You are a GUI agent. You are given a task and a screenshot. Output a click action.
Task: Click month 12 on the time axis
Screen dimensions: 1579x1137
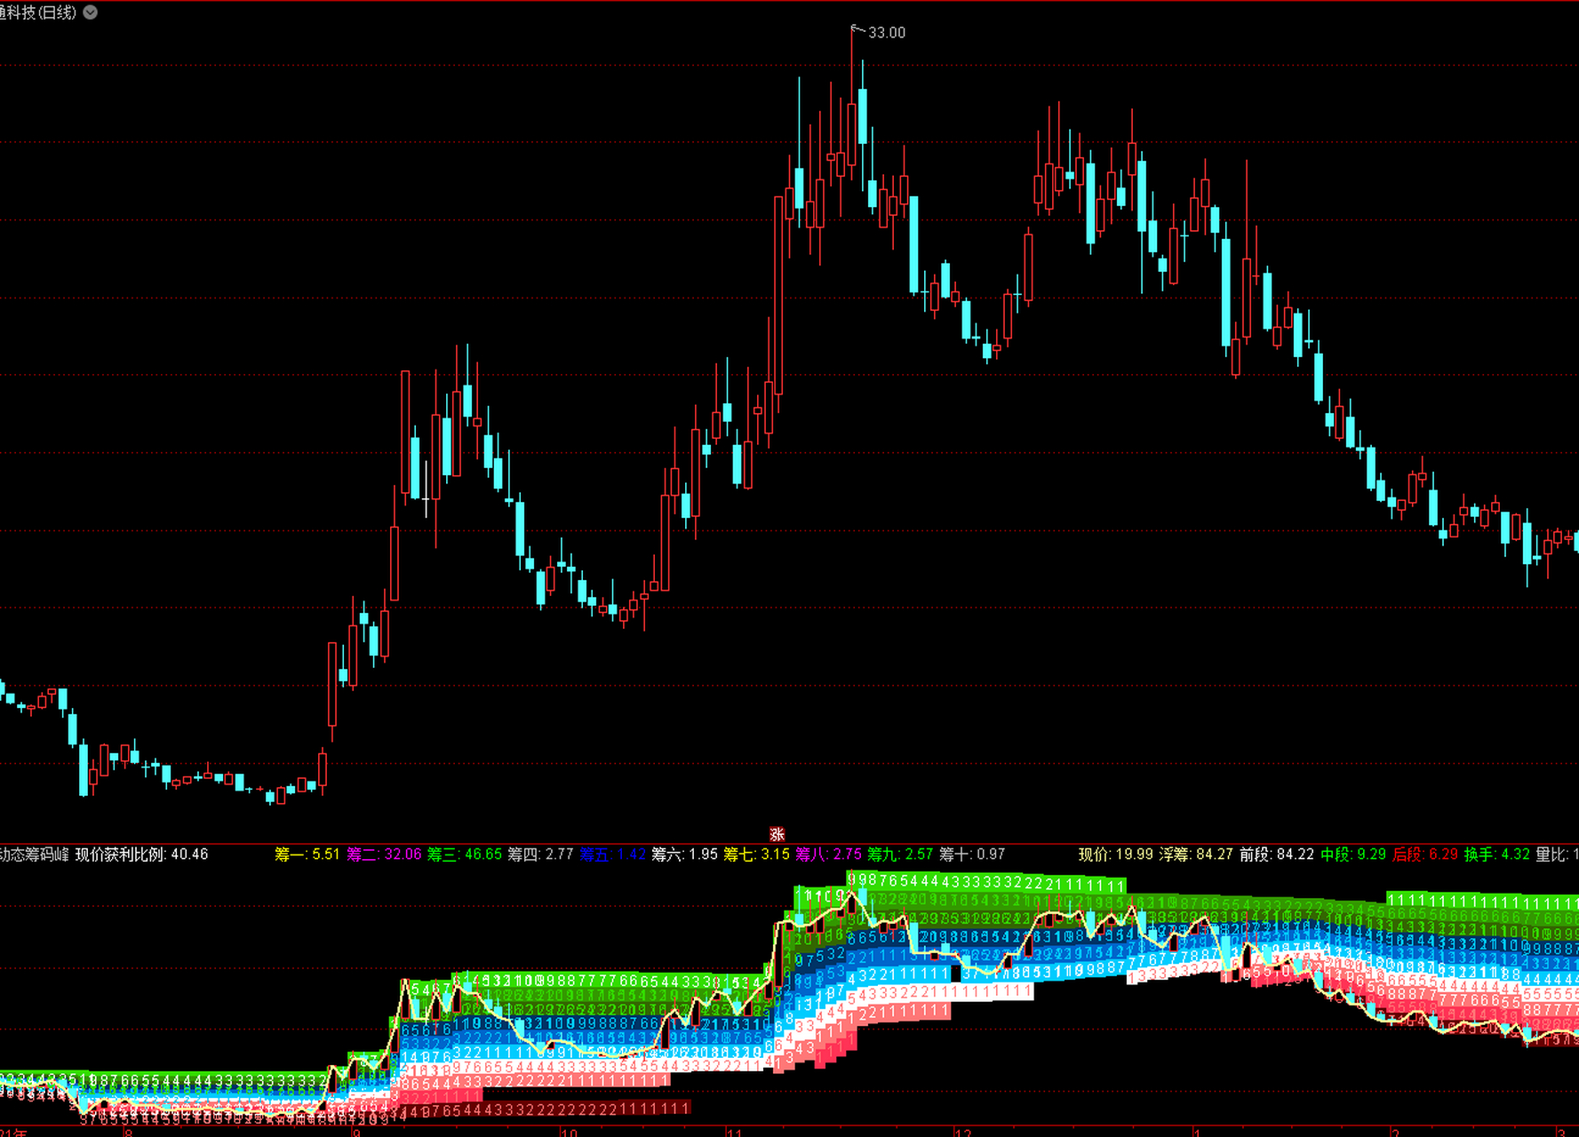tap(963, 1133)
